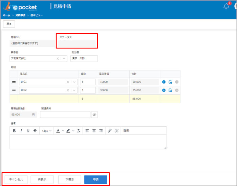237x186 pixels.
Task: Add a row after product 1002
Action: pos(164,90)
